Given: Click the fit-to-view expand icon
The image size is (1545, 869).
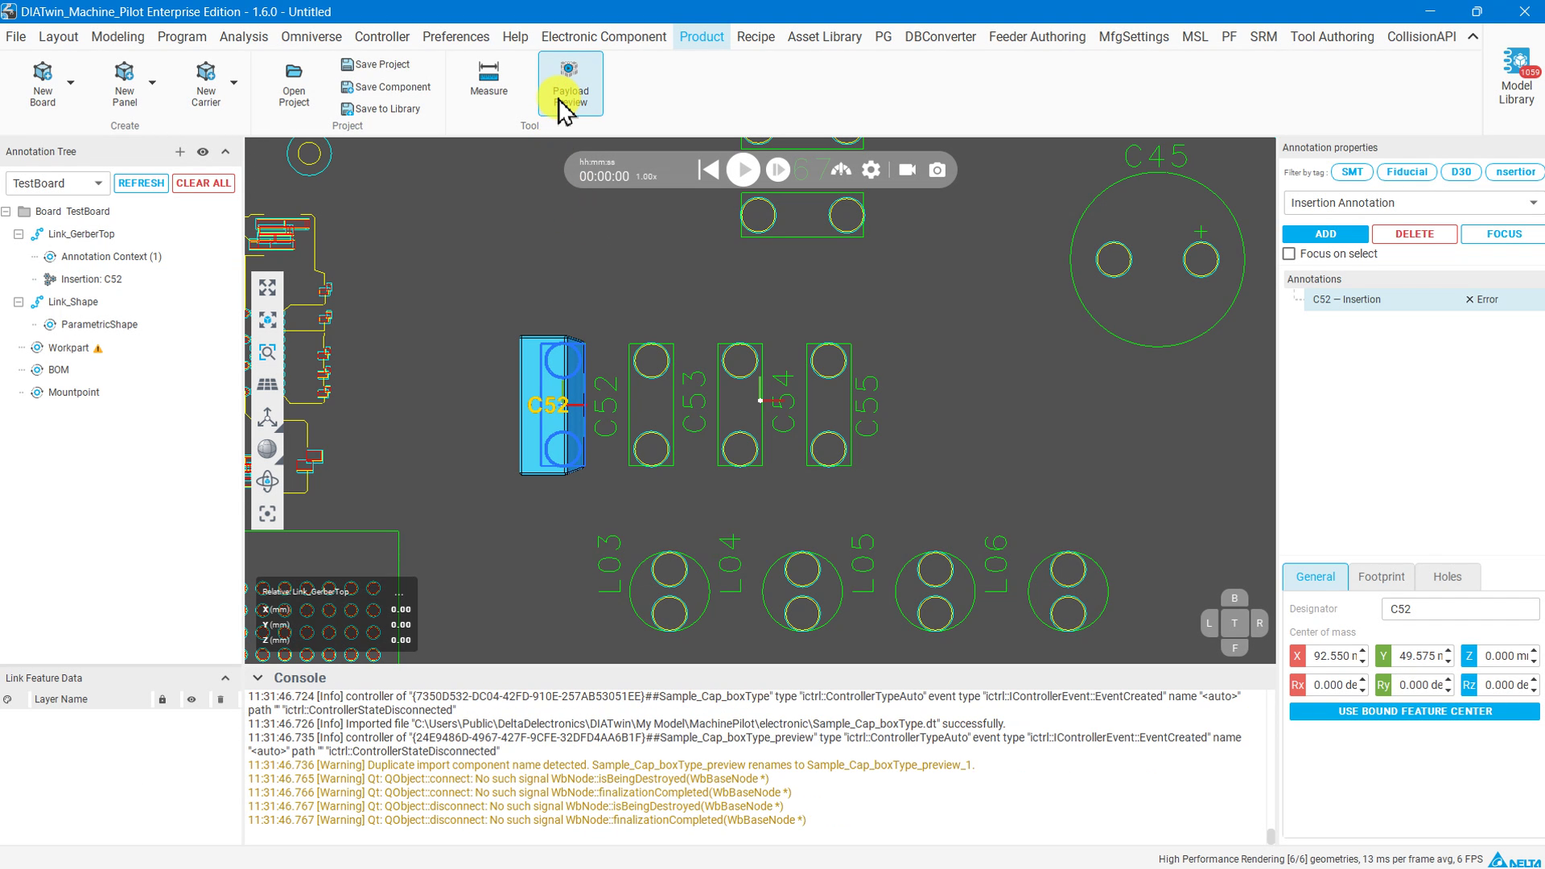Looking at the screenshot, I should [267, 288].
